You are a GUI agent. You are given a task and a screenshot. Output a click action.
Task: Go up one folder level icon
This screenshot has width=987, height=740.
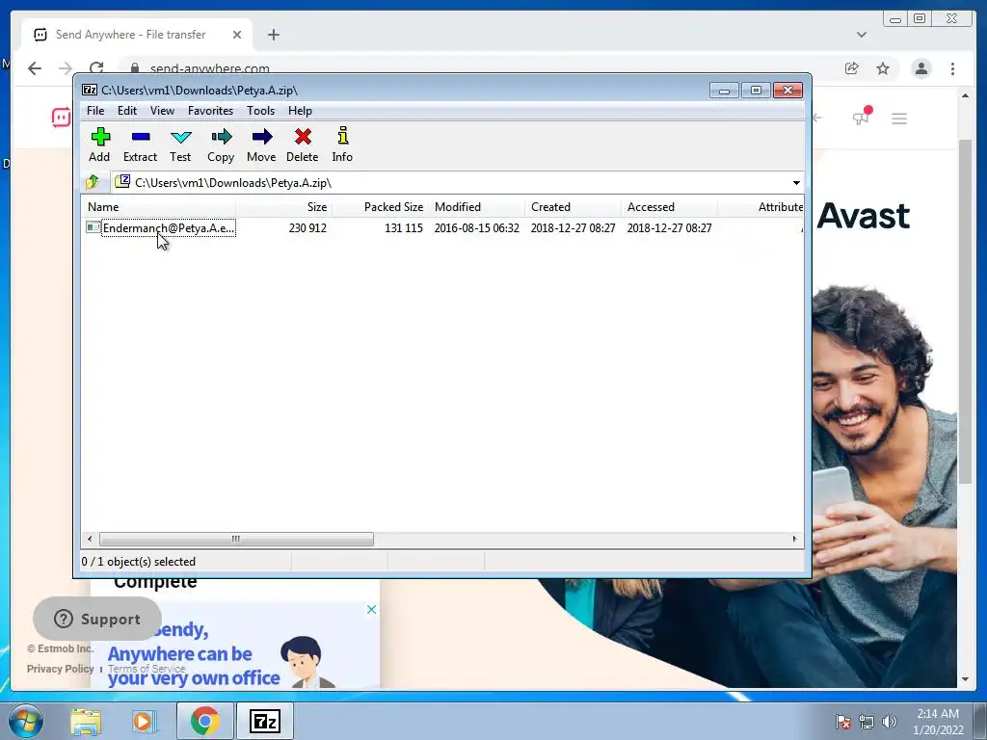coord(93,182)
